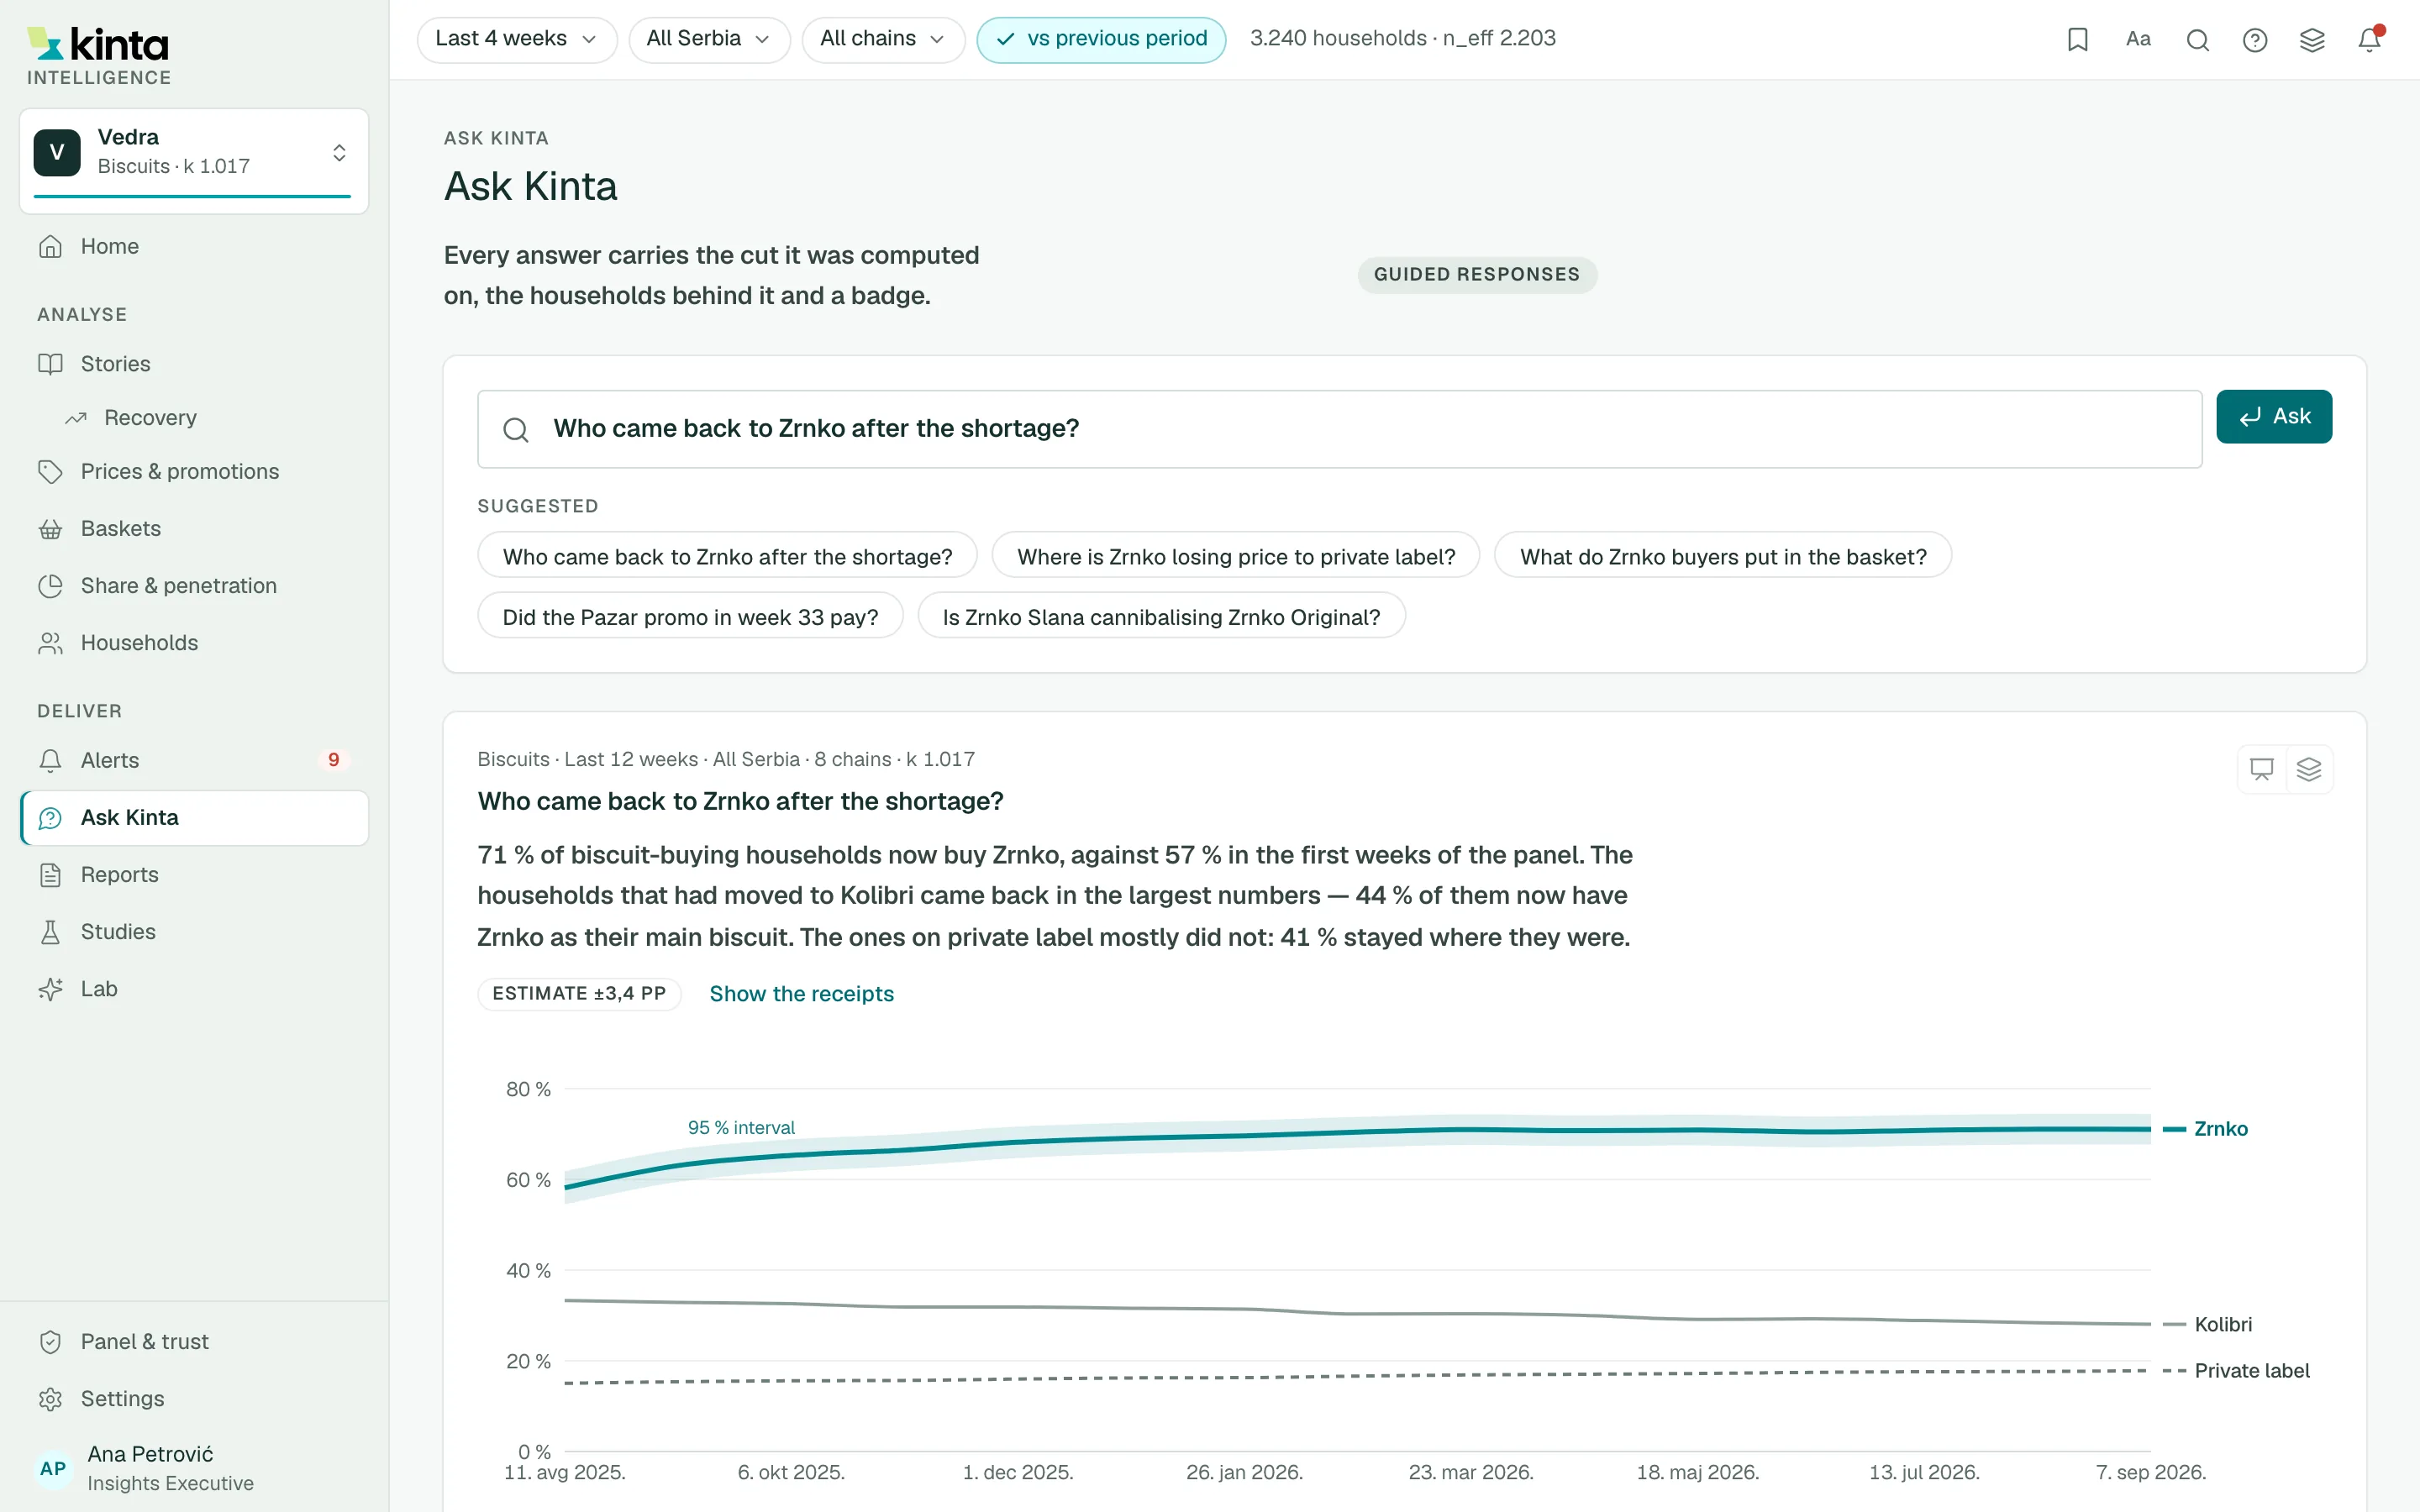The image size is (2420, 1512).
Task: Pick suggestion 'What do Zrnko buyers put in the basket?'
Action: [1723, 556]
